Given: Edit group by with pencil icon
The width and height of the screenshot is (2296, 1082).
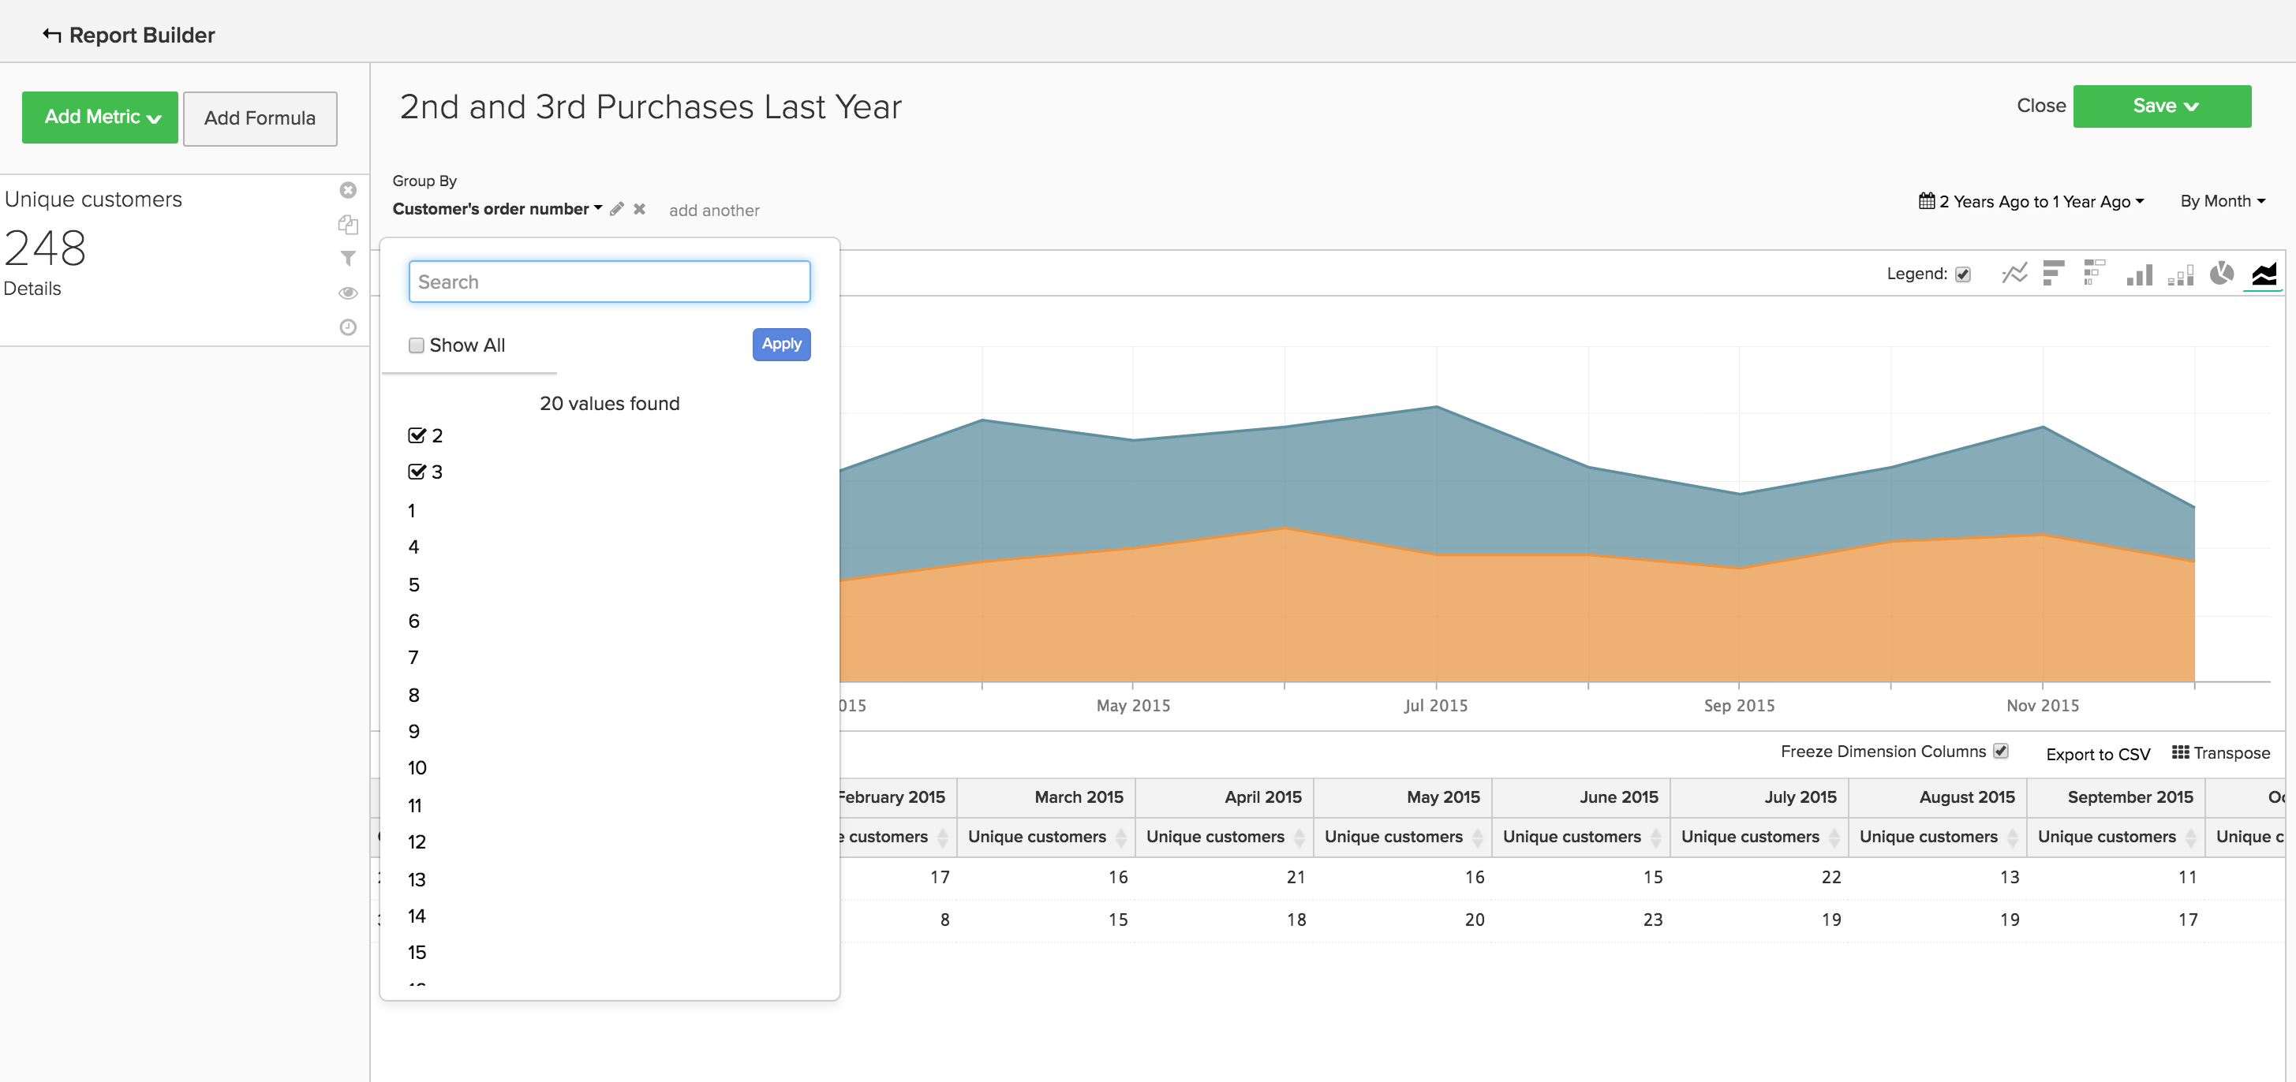Looking at the screenshot, I should pyautogui.click(x=617, y=208).
